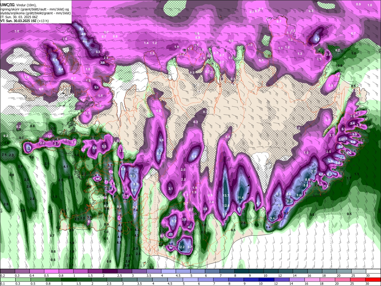Image resolution: width=381 pixels, height=286 pixels.
Task: Click the 13.7 precipitation value on the map
Action: pos(226,195)
